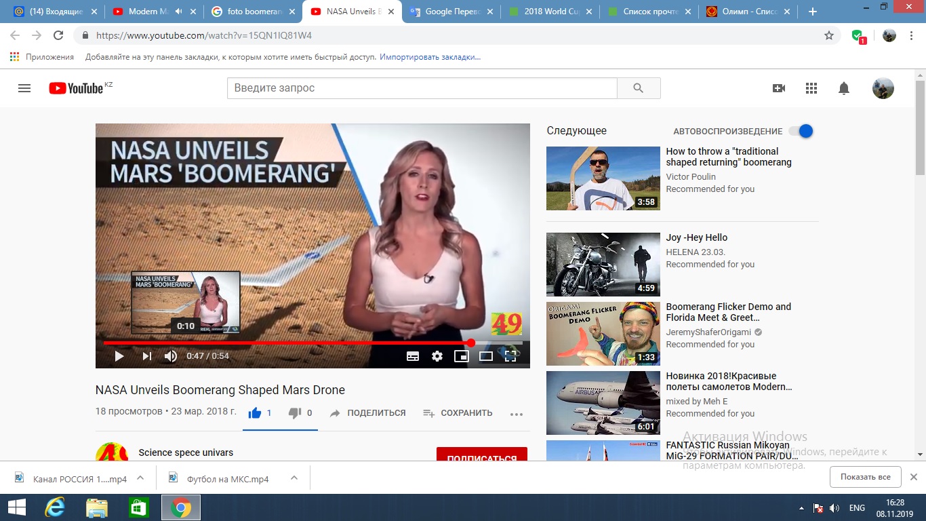Go back in browser history
This screenshot has height=521, width=926.
coord(15,35)
